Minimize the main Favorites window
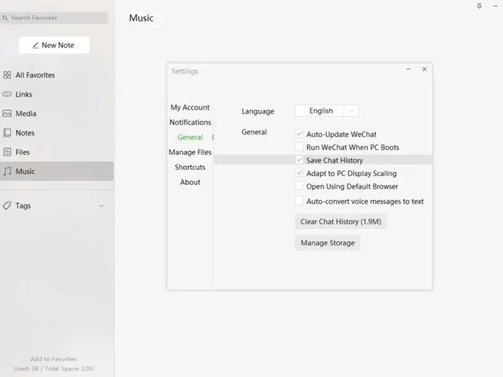 point(495,6)
